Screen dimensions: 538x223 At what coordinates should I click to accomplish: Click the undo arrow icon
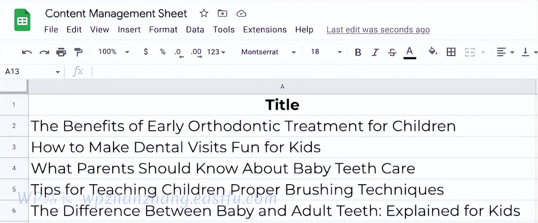(x=27, y=52)
